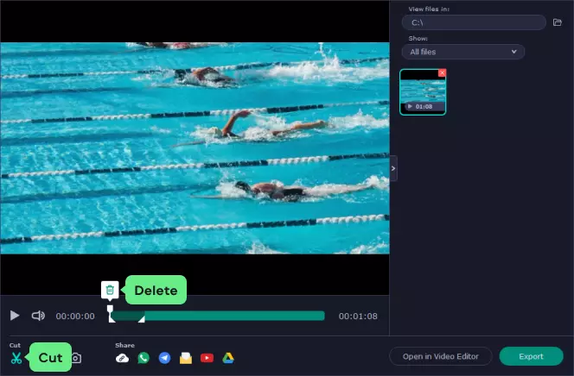The height and width of the screenshot is (376, 574).
Task: Click the 00:00:00 current time
Action: point(75,316)
